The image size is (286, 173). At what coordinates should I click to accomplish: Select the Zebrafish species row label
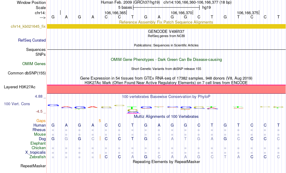coord(38,157)
